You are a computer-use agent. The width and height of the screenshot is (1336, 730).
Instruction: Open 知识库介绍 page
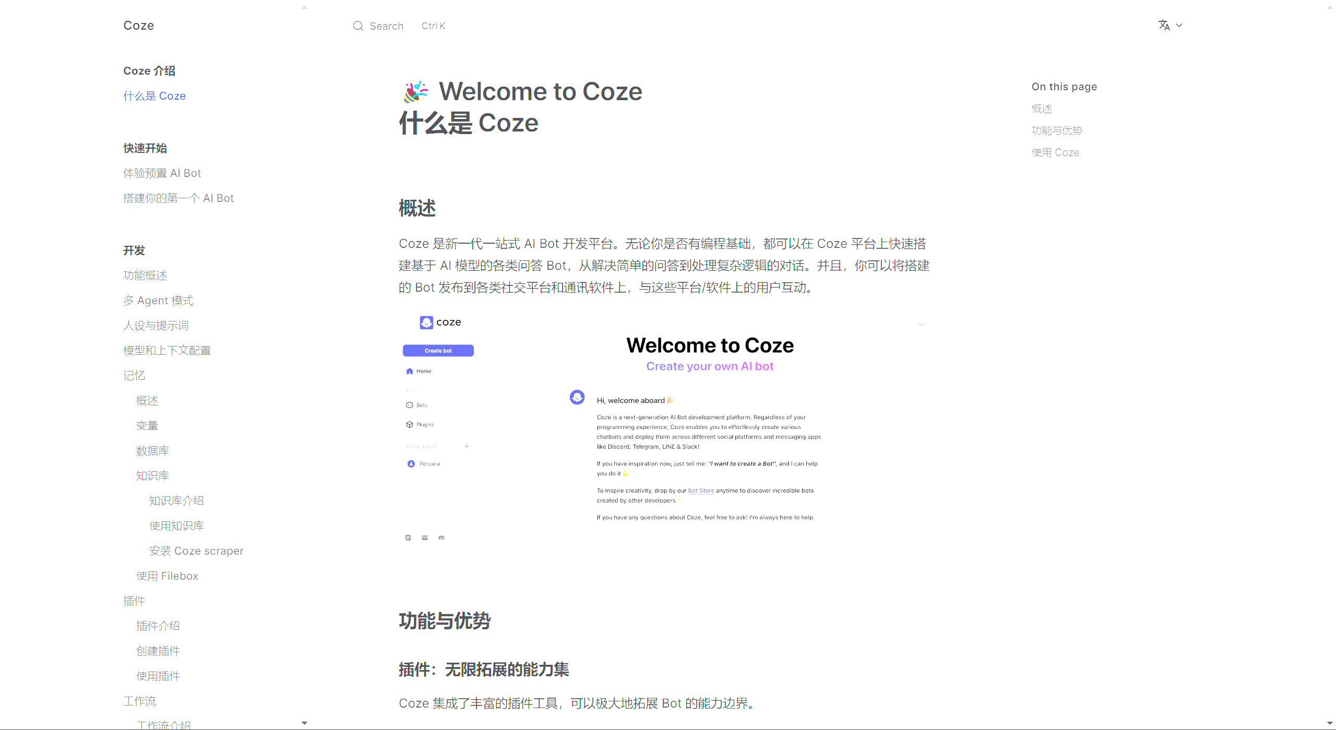(176, 501)
